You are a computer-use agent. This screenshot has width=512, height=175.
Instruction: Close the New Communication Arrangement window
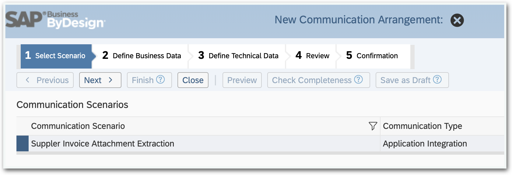click(x=456, y=20)
